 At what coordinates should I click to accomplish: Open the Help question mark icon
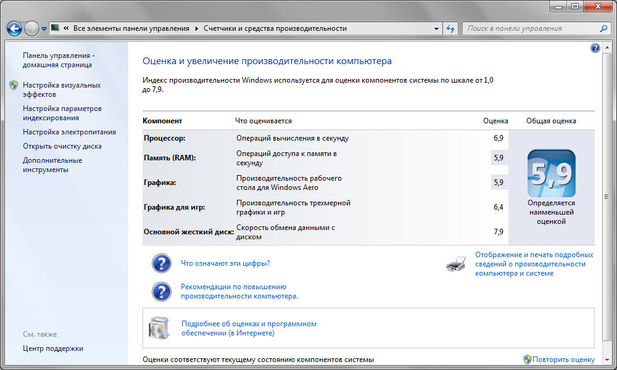pyautogui.click(x=595, y=48)
